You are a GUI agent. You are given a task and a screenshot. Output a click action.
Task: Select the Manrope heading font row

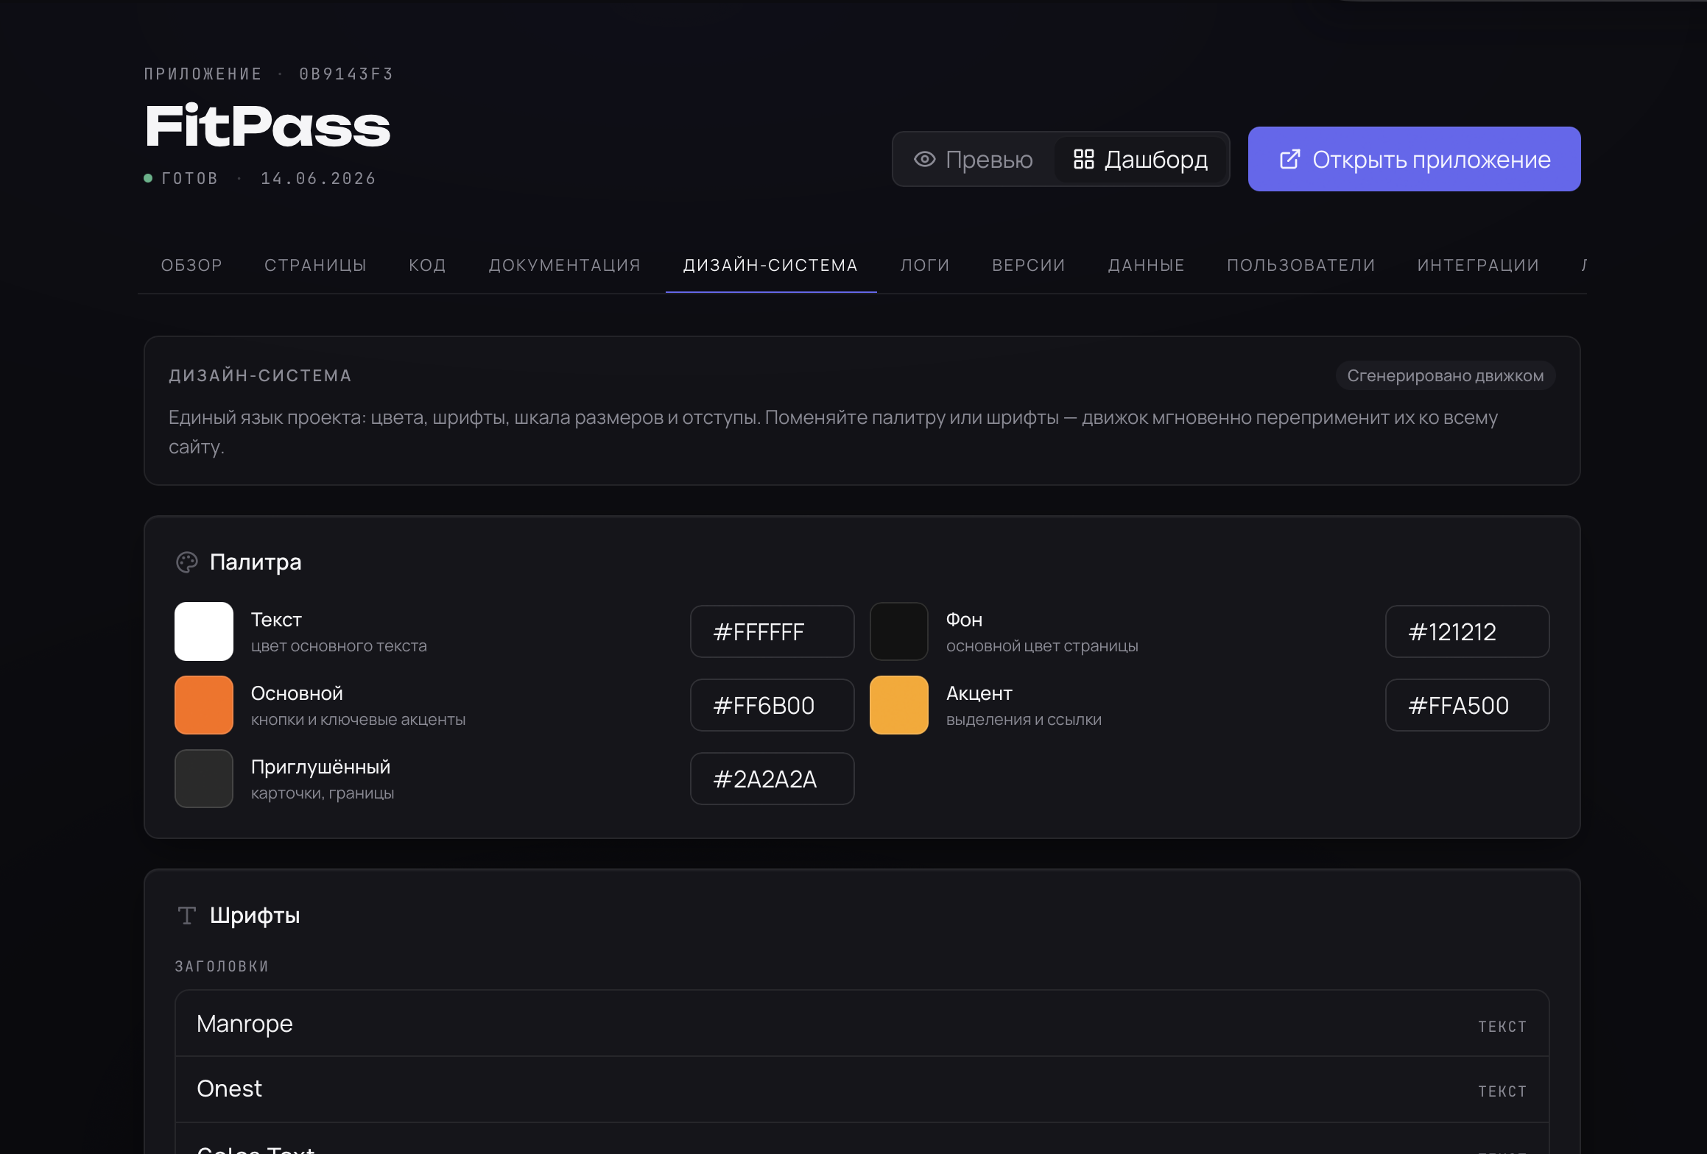862,1024
